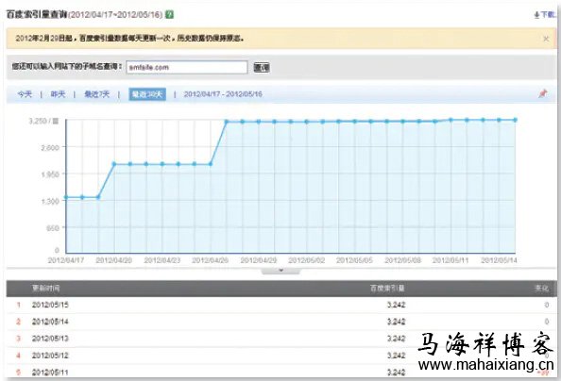The image size is (561, 381).
Task: Select the 2012/05/15 table row date
Action: [50, 305]
